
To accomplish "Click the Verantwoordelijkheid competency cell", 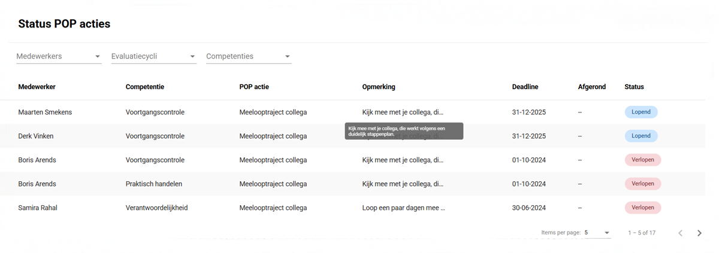I will pos(156,208).
